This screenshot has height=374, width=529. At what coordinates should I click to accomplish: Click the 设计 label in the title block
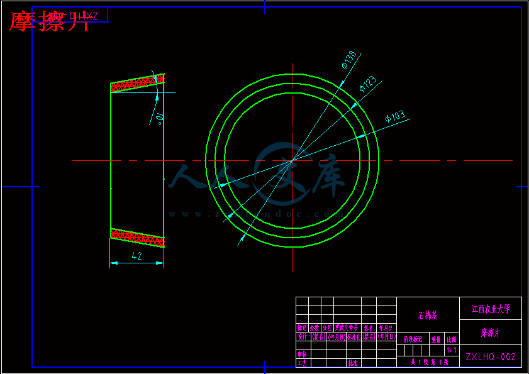coord(301,336)
